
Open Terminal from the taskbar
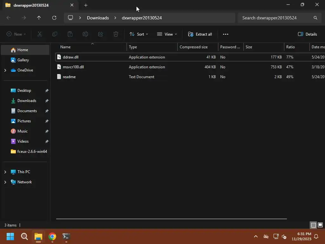[x=66, y=236]
